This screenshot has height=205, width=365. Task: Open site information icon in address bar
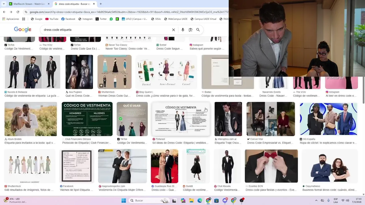tap(26, 12)
